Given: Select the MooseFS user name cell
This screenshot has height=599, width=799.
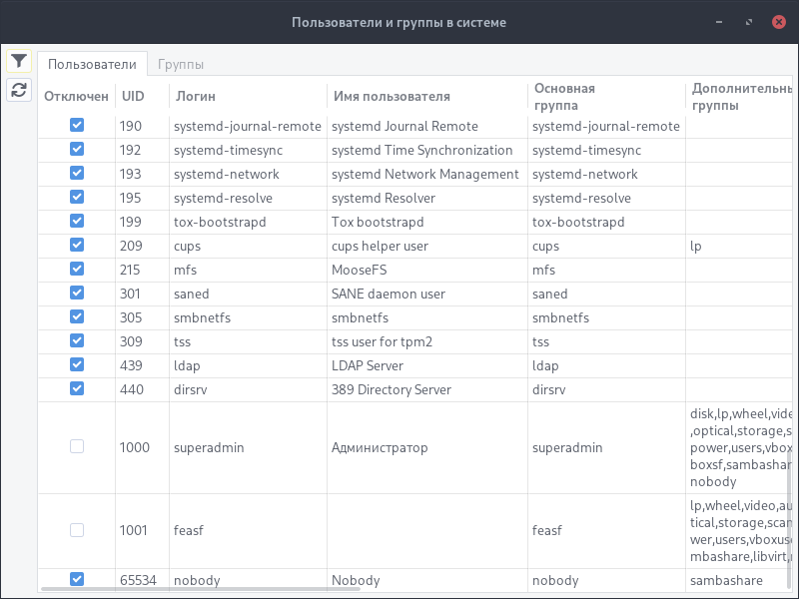Looking at the screenshot, I should point(360,270).
